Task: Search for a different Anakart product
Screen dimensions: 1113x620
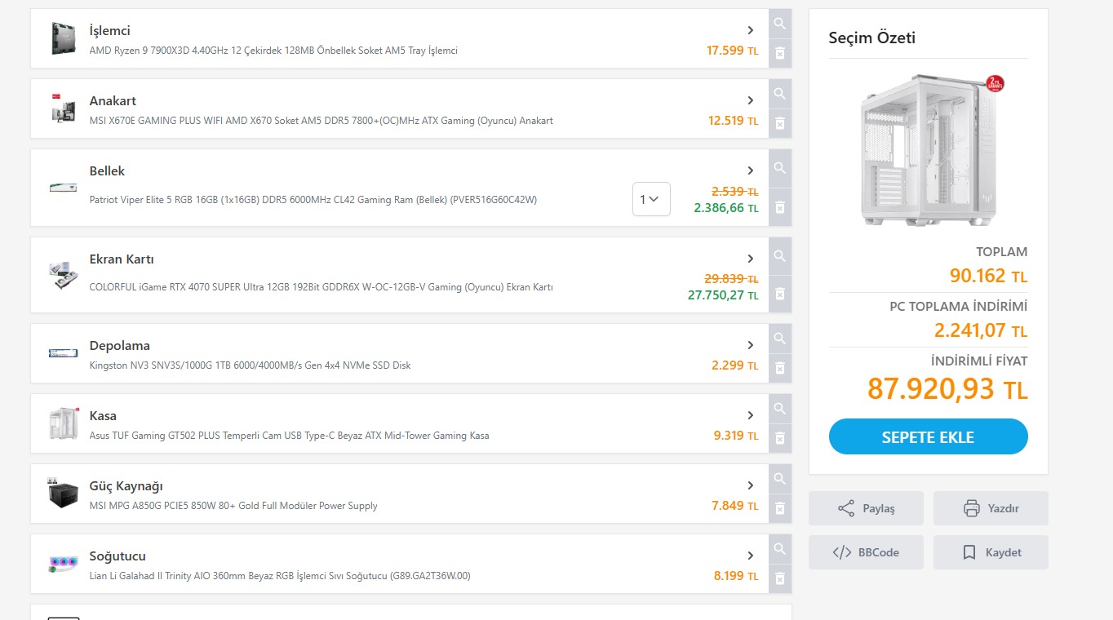Action: coord(780,94)
